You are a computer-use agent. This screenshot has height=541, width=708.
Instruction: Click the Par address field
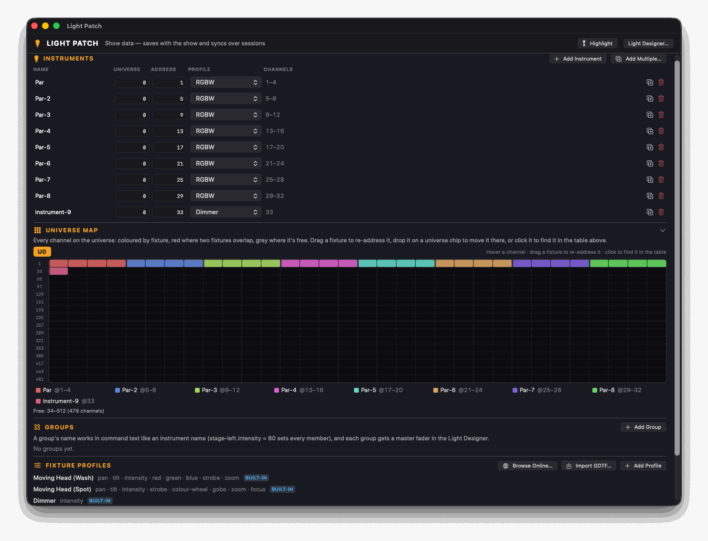click(169, 83)
